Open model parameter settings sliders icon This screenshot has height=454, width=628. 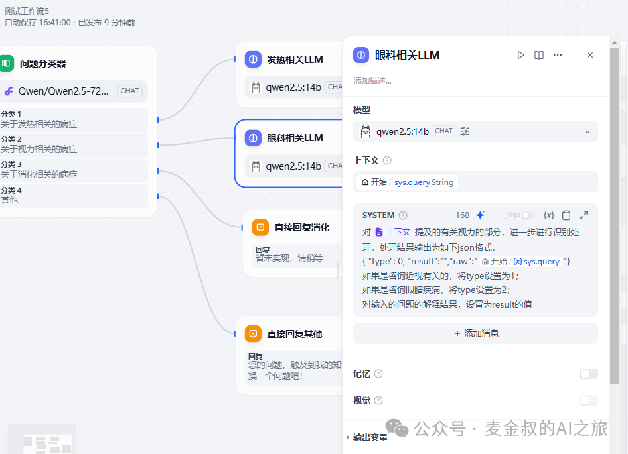(465, 131)
